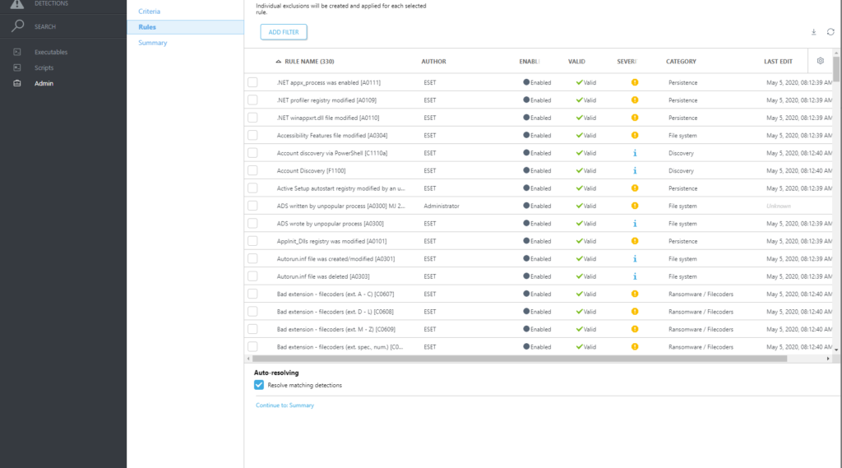Sort by Rule Name column arrow
This screenshot has height=468, width=842.
[x=278, y=62]
